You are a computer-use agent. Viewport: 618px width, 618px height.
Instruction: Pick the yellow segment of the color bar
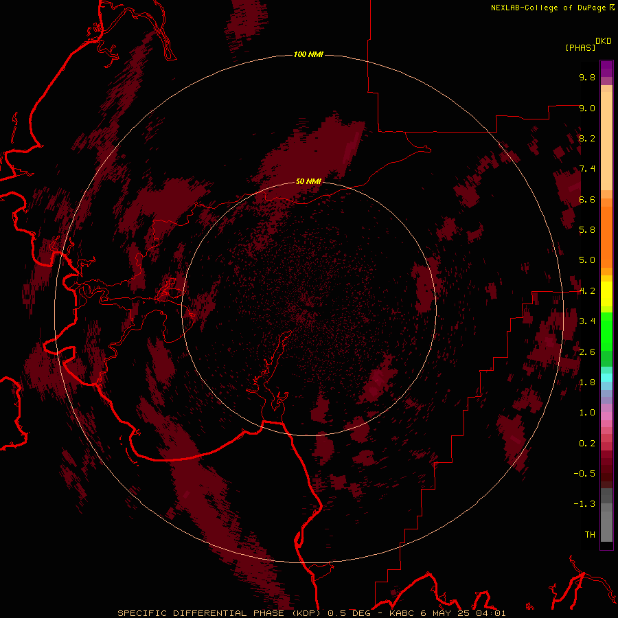tap(606, 294)
